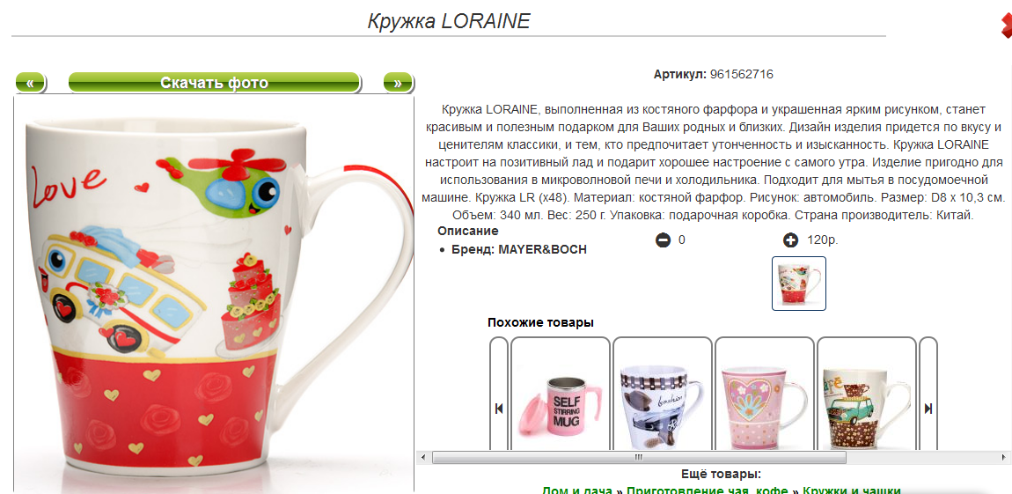The width and height of the screenshot is (1012, 494).
Task: Click the Кружка LORAINE title
Action: click(449, 20)
